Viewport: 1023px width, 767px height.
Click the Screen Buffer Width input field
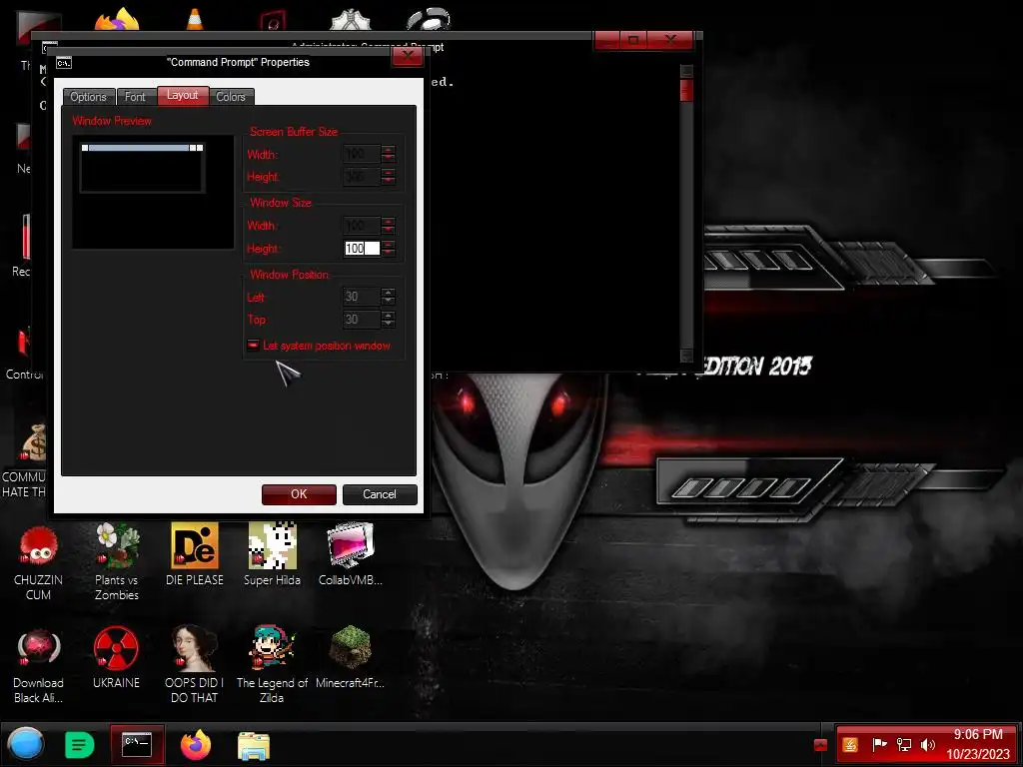[x=362, y=155]
